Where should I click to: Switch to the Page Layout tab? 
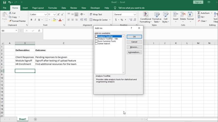pyautogui.click(x=38, y=8)
